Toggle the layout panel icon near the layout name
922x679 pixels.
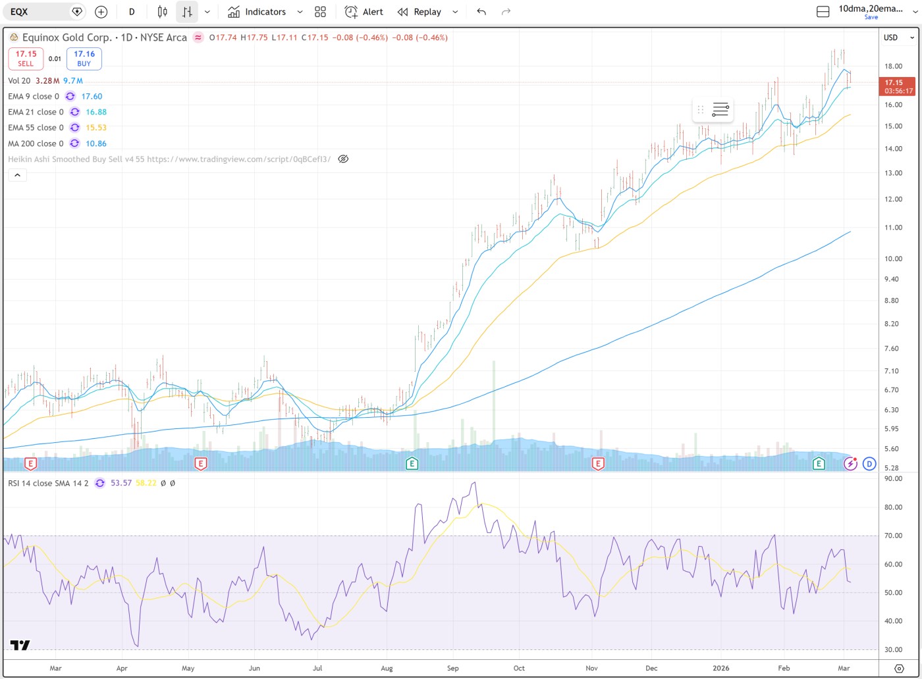point(823,12)
